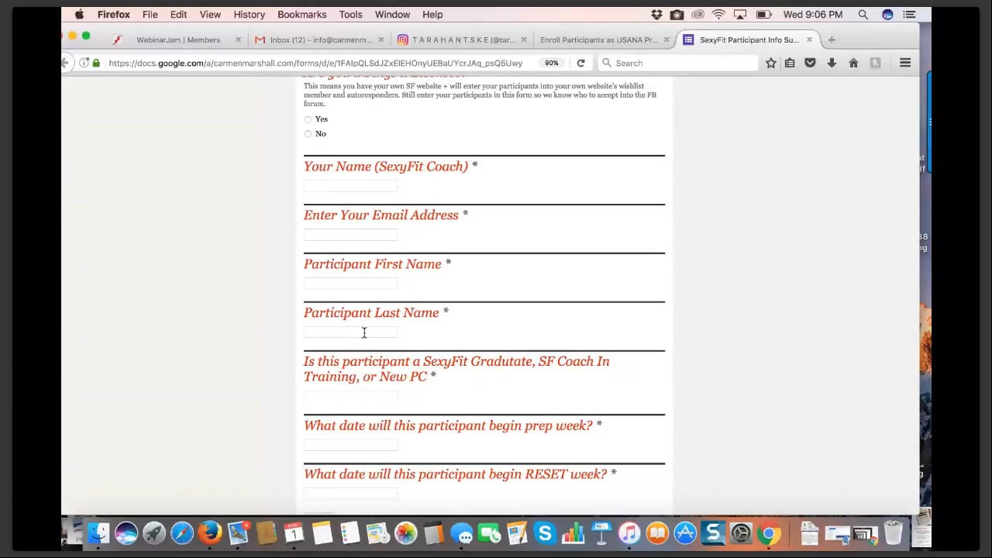Open the Bookmarks menu
This screenshot has height=558, width=992.
tap(302, 15)
